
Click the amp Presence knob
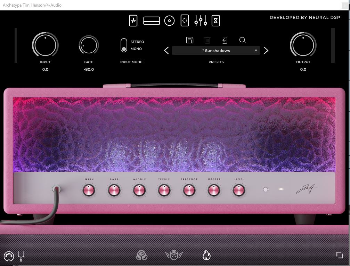189,190
